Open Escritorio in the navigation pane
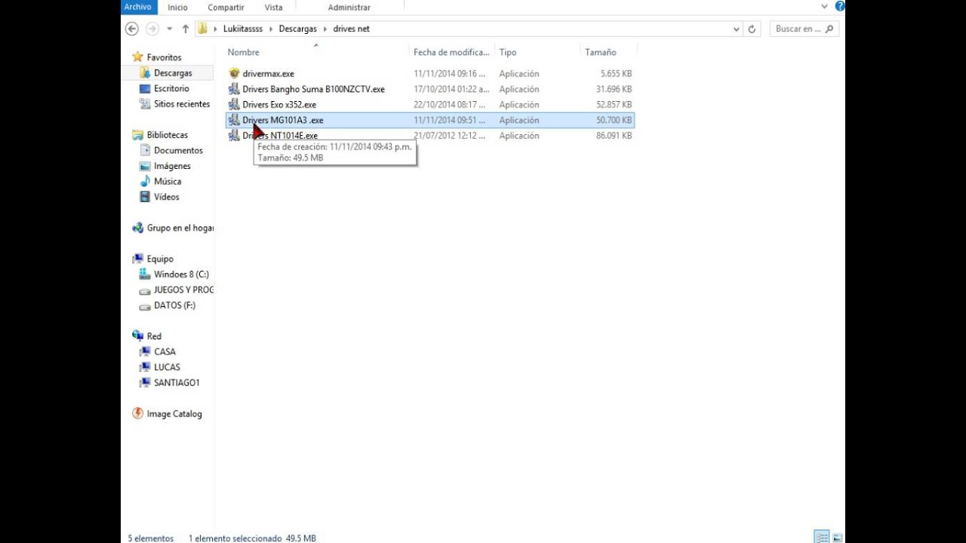 click(171, 88)
